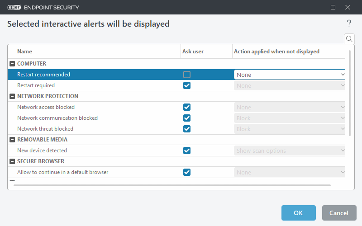Viewport: 362px width, 226px height.
Task: Click the NETWORK PROTECTION group label
Action: (x=48, y=96)
